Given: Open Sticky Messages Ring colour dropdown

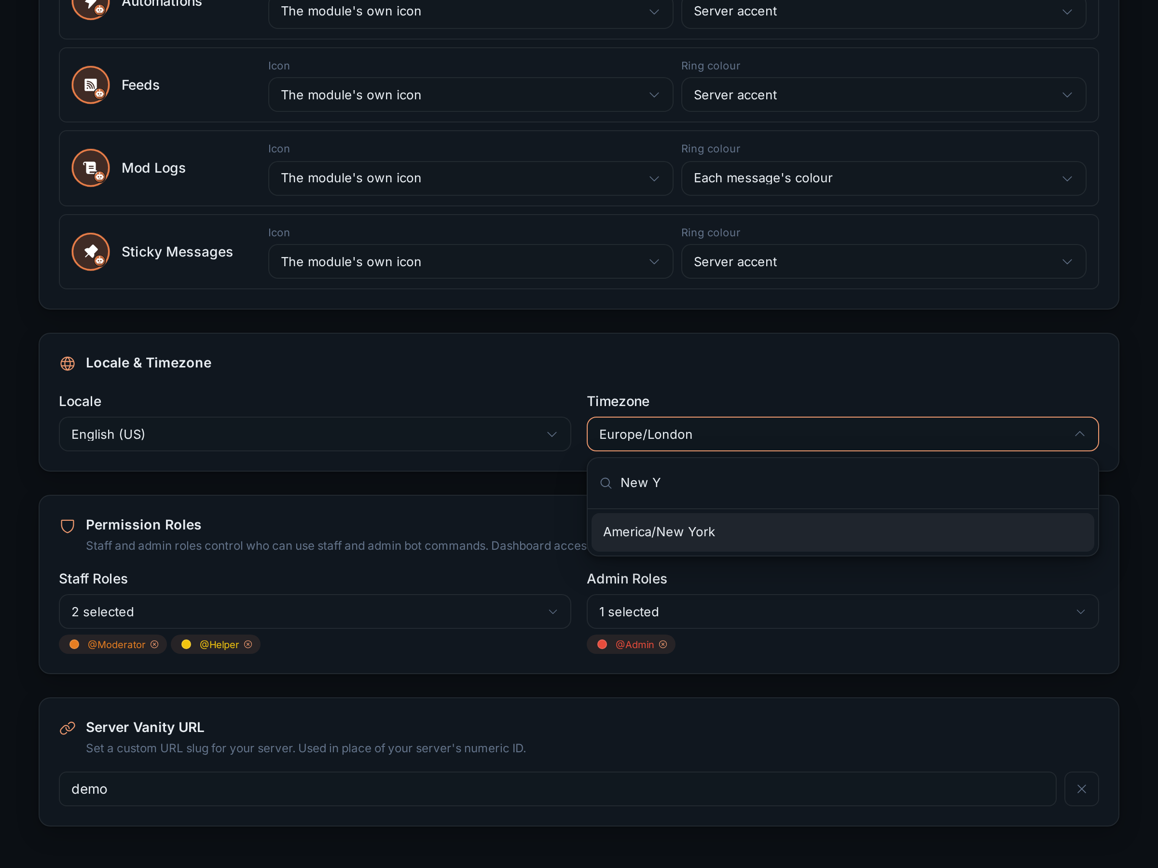Looking at the screenshot, I should 883,261.
